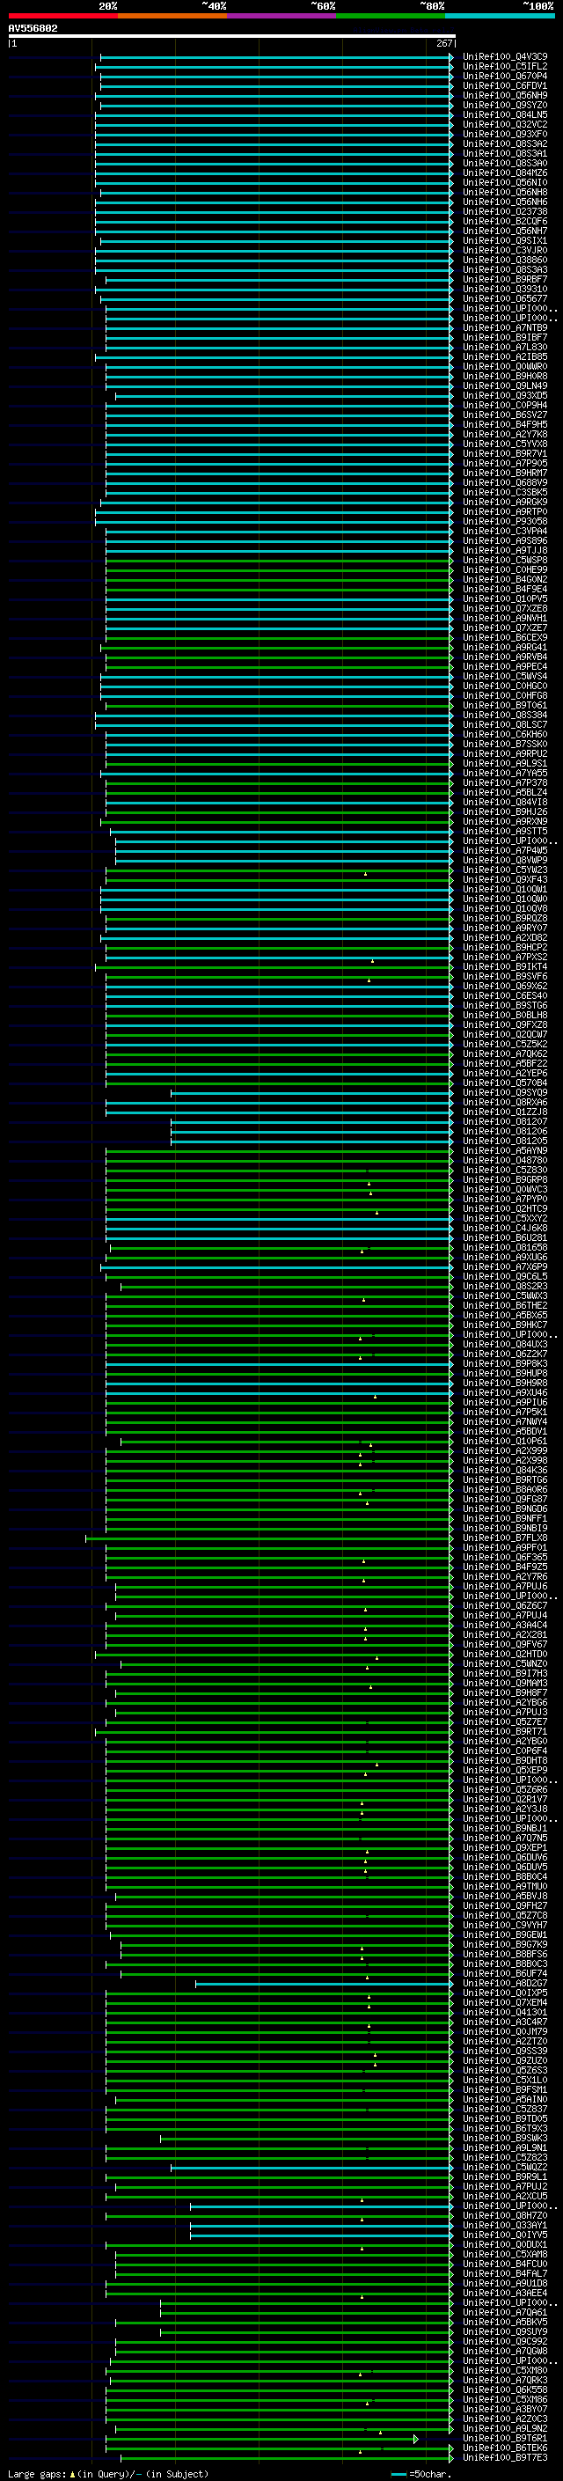Viewport: 563px width, 2481px height.
Task: Open hit UniRef100_C5IFL2
Action: pos(504,67)
